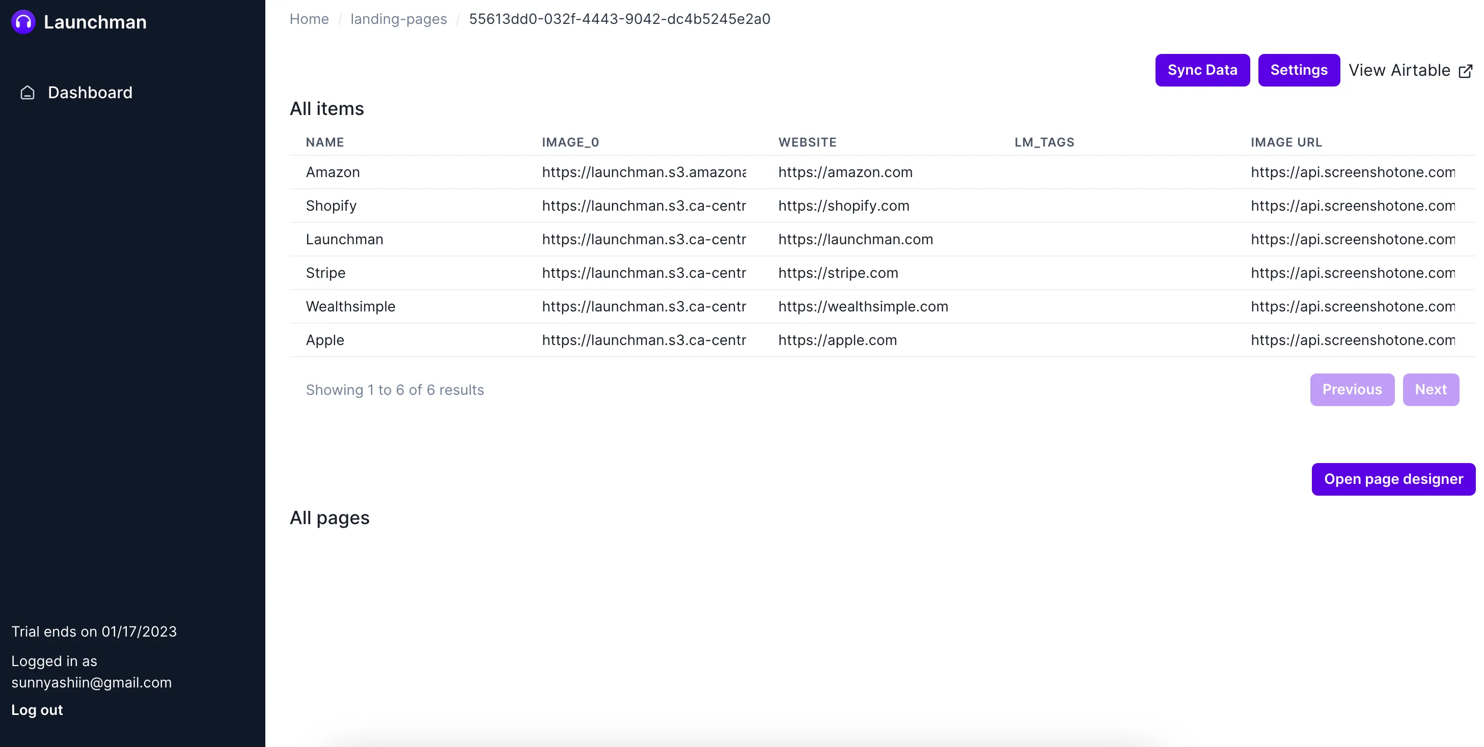This screenshot has height=747, width=1484.
Task: Navigate to Home breadcrumb icon
Action: [x=309, y=18]
